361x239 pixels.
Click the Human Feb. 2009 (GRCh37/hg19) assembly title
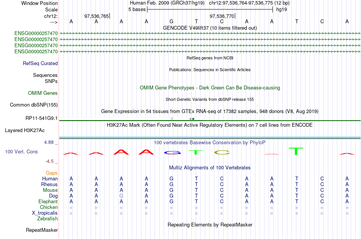(x=167, y=3)
